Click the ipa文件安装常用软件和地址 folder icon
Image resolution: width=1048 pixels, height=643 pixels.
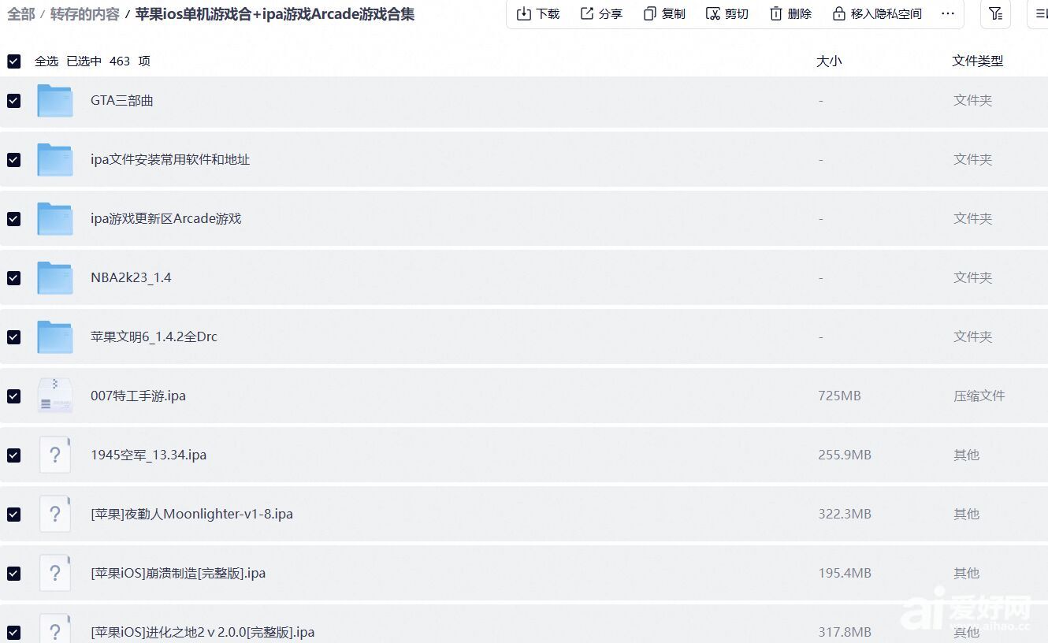55,160
